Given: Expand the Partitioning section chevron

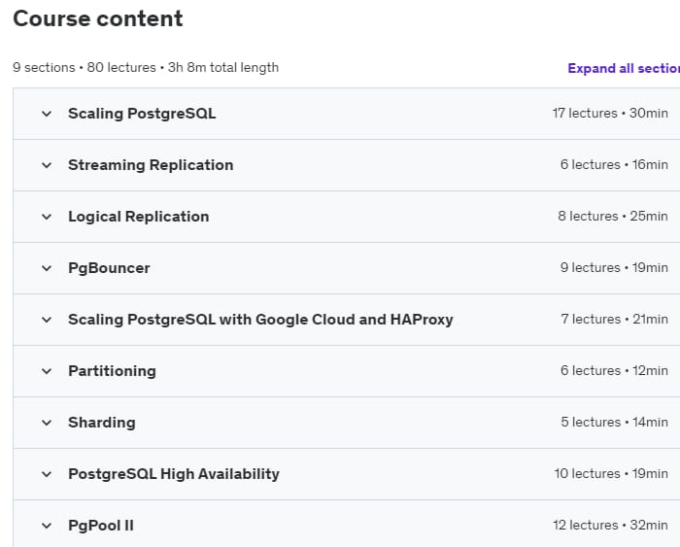Looking at the screenshot, I should click(x=47, y=371).
